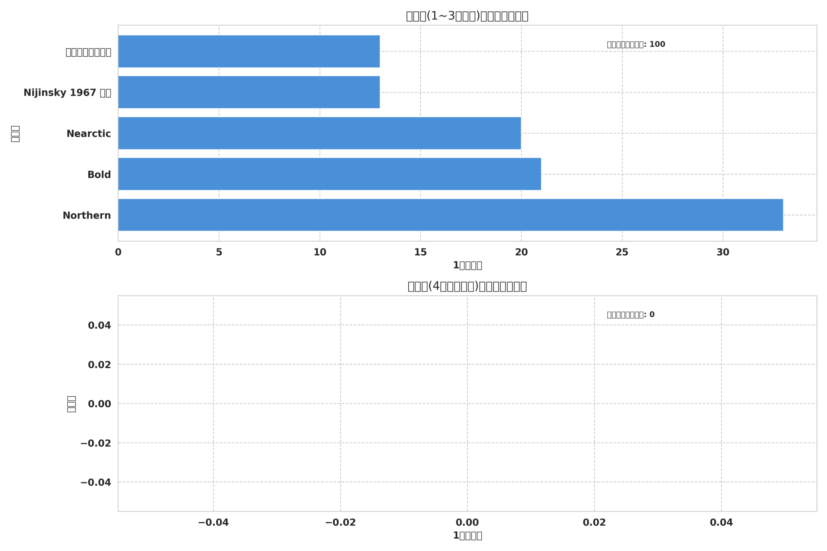Click tick label "0" on top chart

(x=118, y=252)
